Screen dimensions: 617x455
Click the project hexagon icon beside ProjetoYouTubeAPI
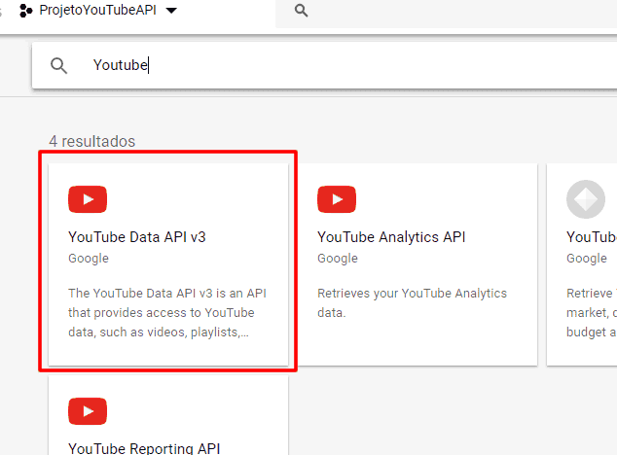click(25, 11)
